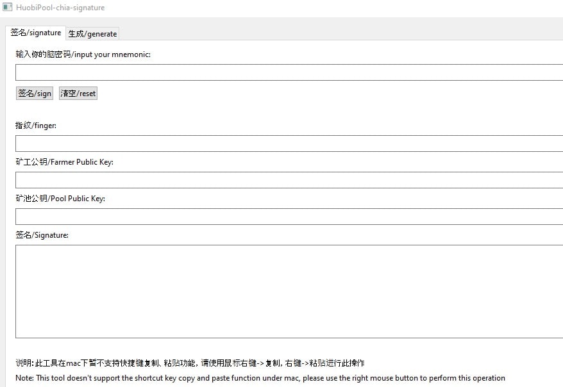Click the 签名/Signature label above text area
The width and height of the screenshot is (563, 387).
(42, 235)
